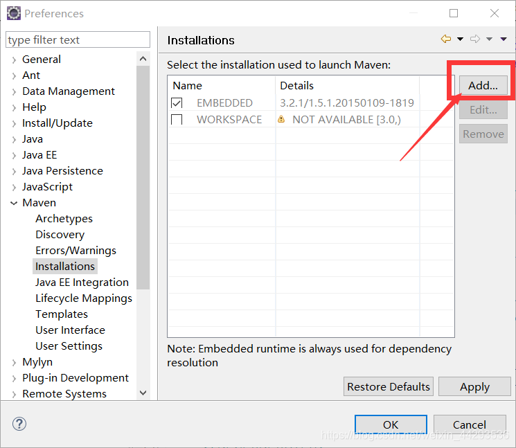Expand the General tree node
The image size is (516, 448).
coord(14,60)
